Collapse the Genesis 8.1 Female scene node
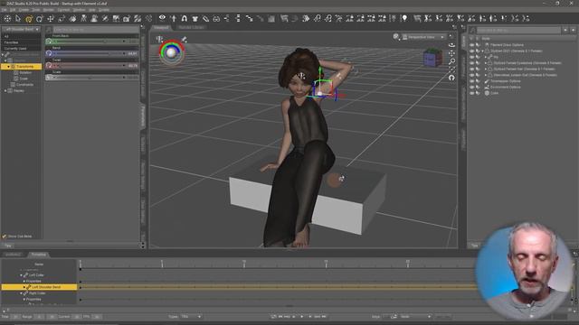This screenshot has width=579, height=325. (x=482, y=51)
